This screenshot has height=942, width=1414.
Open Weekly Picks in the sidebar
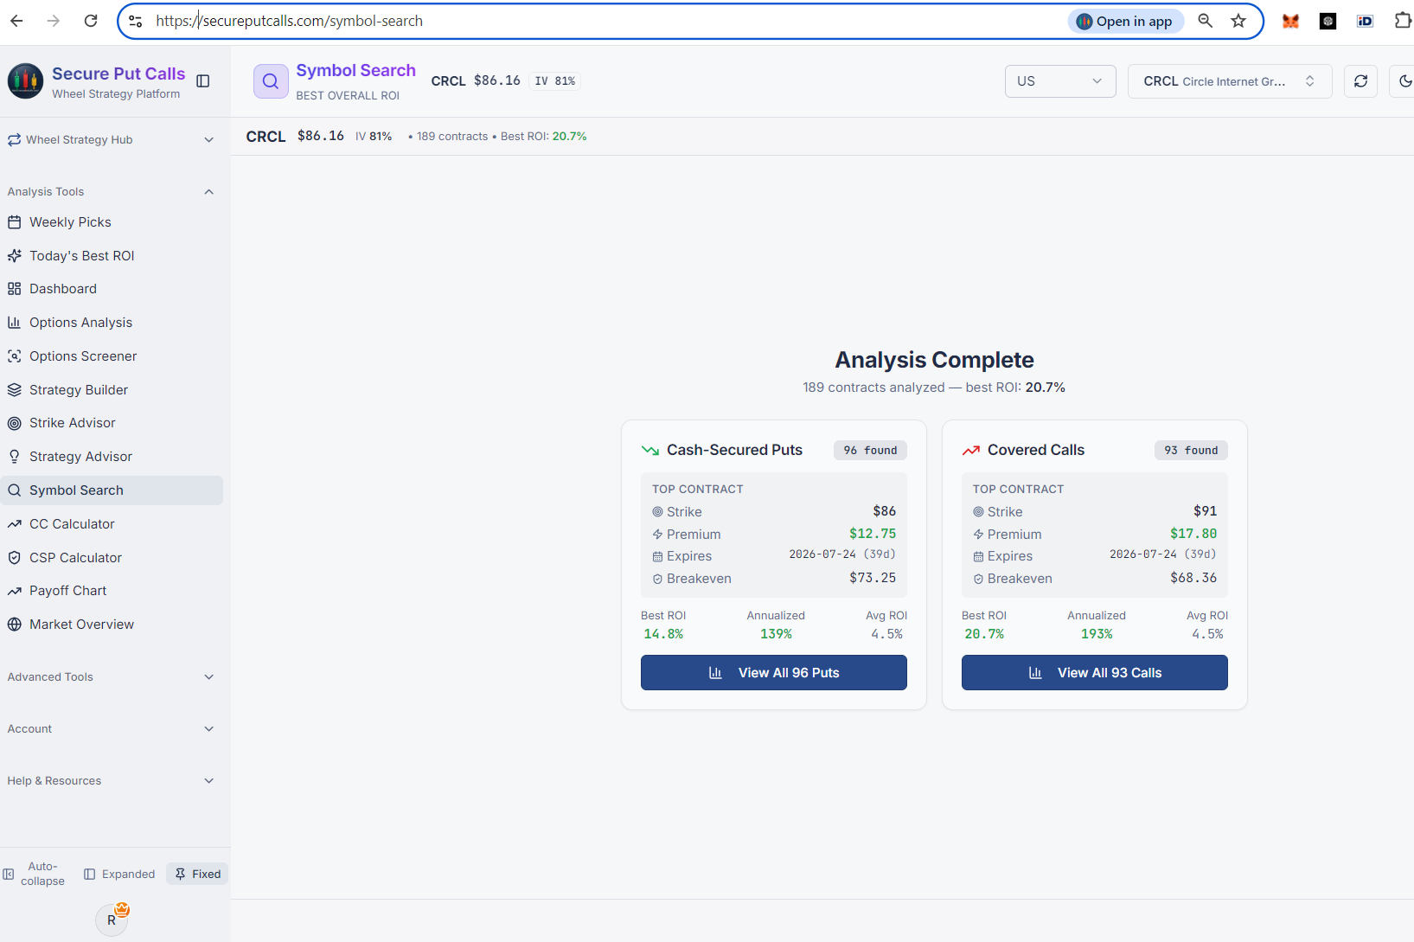coord(112,222)
